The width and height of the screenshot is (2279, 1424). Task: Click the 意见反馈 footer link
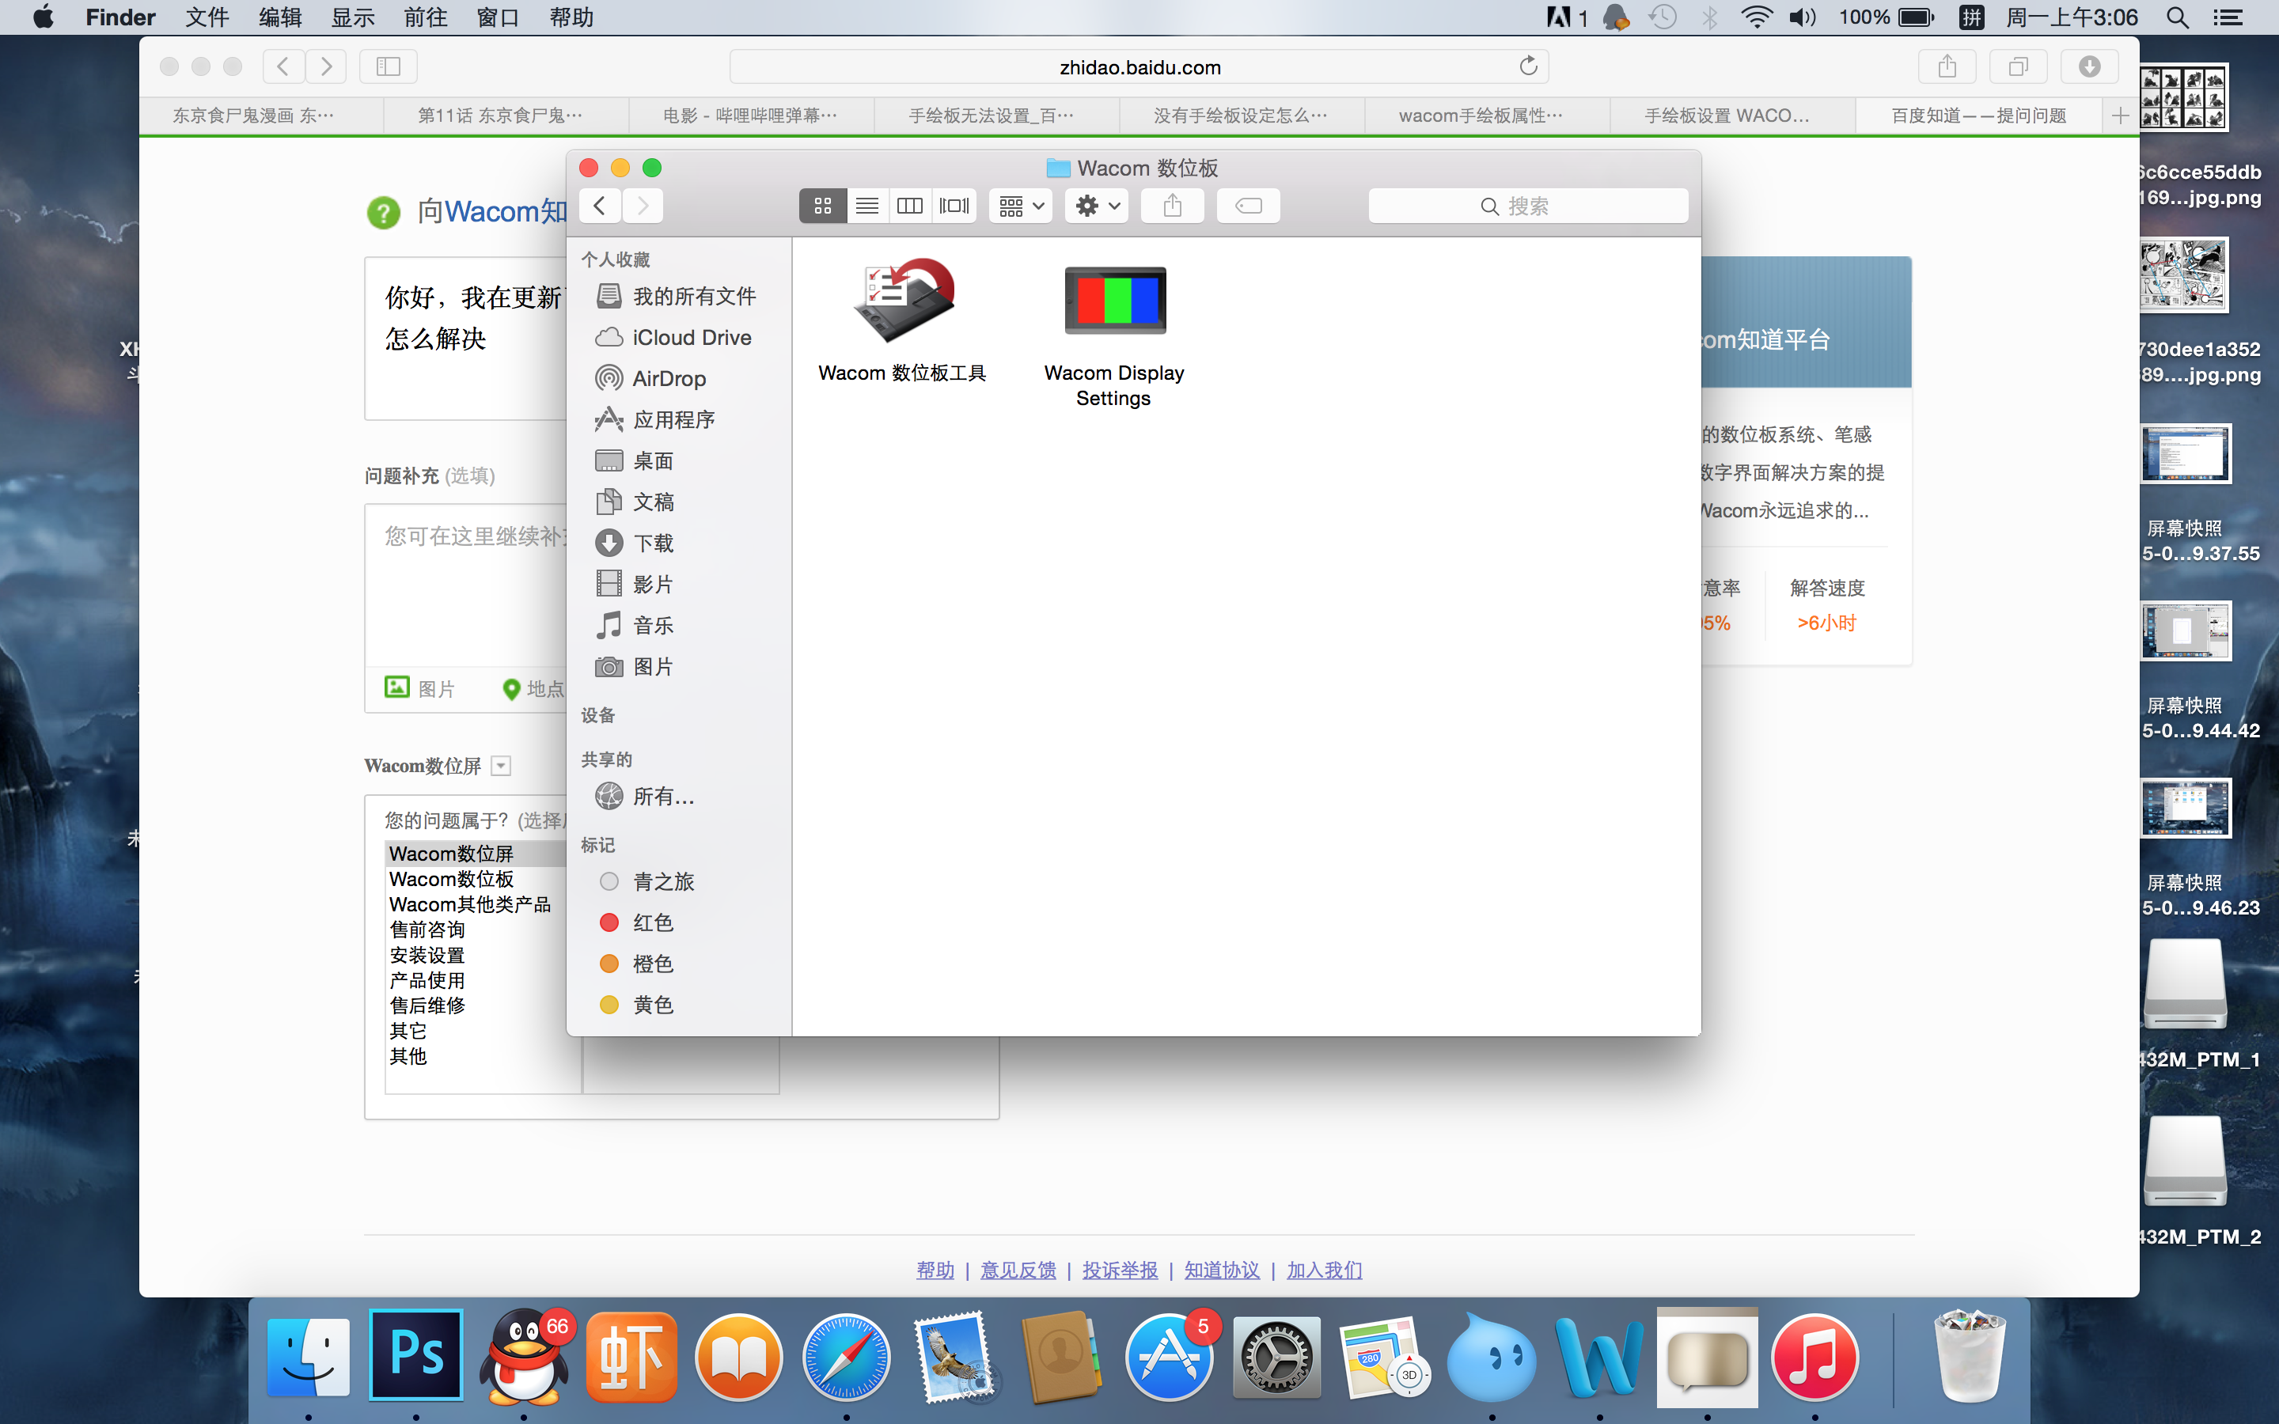[1018, 1270]
